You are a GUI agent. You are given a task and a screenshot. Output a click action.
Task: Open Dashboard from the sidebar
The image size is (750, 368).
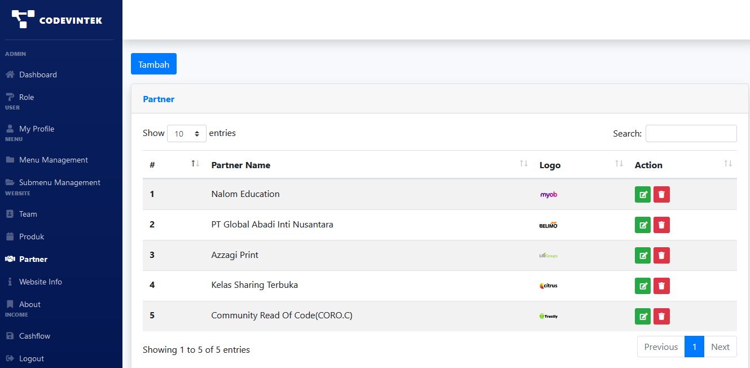tap(38, 75)
